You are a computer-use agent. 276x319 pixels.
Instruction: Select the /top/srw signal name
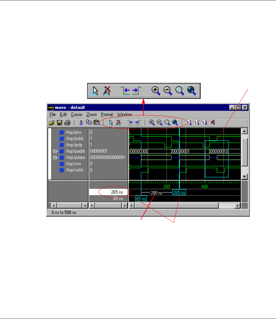point(73,164)
